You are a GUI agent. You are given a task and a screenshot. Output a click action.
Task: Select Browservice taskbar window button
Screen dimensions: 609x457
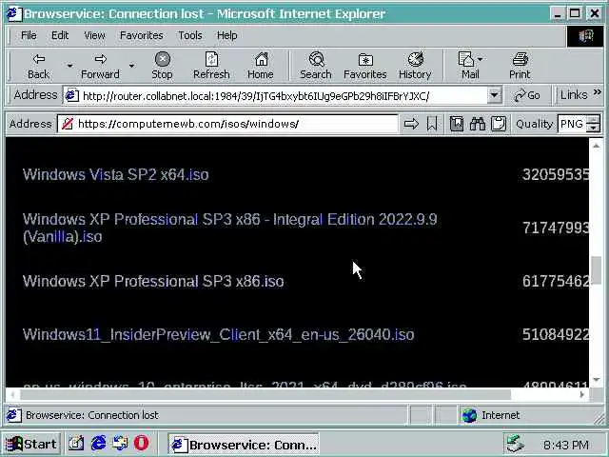click(x=244, y=445)
